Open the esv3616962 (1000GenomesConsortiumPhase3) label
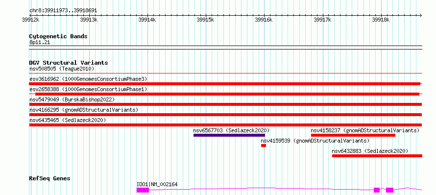Screen dimensions: 436x195 coord(88,79)
